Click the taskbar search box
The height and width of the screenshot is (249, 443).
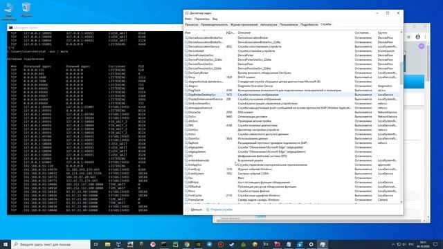pyautogui.click(x=51, y=244)
